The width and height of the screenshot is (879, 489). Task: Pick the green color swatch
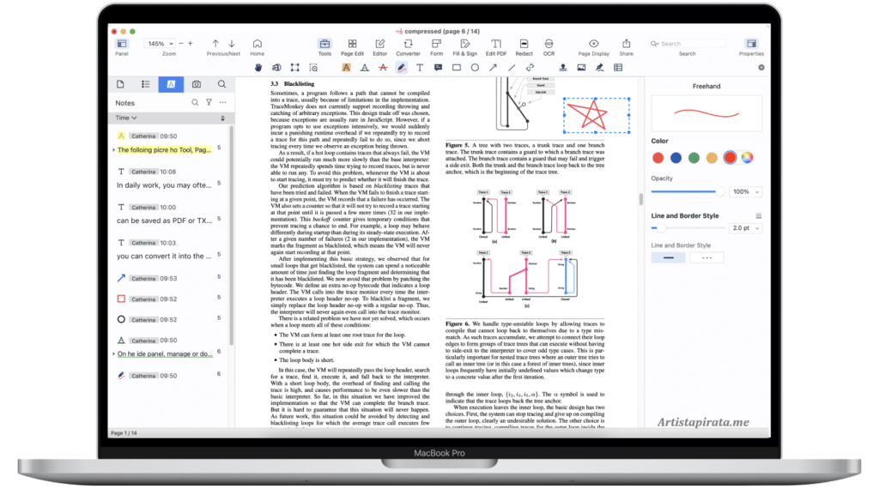point(694,158)
